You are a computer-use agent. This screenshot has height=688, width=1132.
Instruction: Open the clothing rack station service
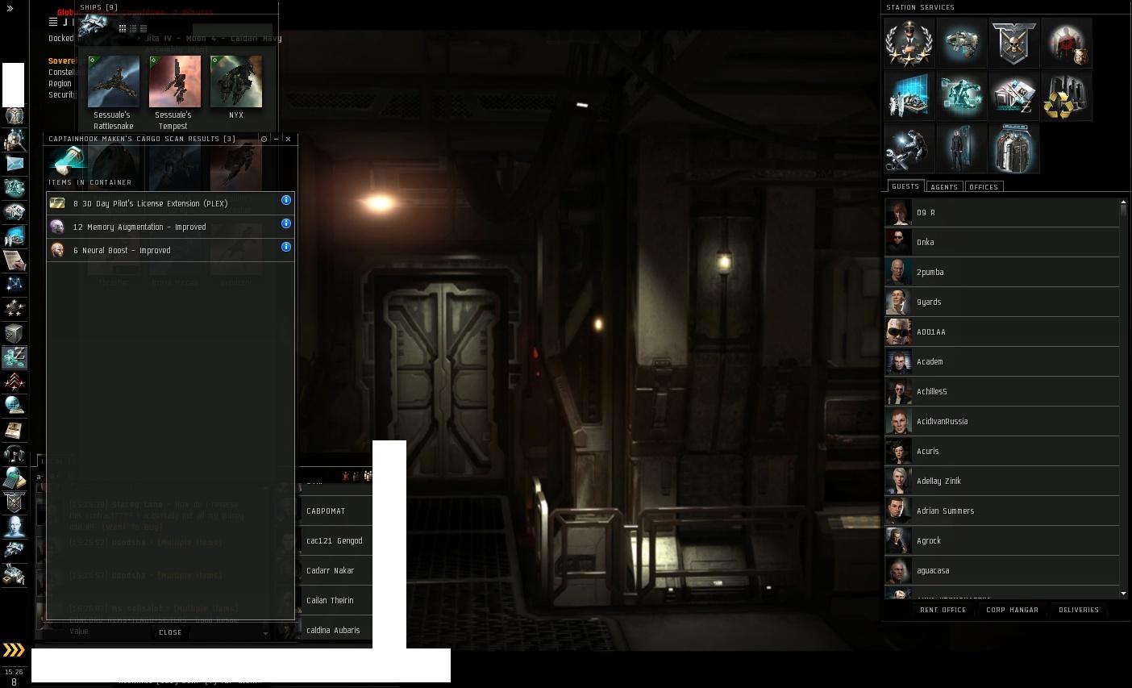coord(1013,148)
